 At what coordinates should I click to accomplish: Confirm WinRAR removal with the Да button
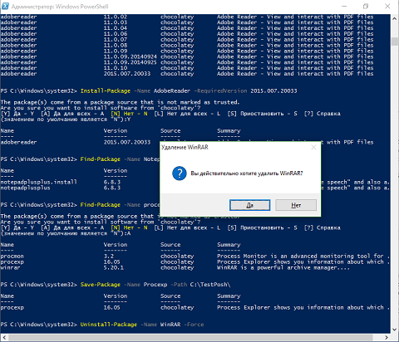click(249, 205)
